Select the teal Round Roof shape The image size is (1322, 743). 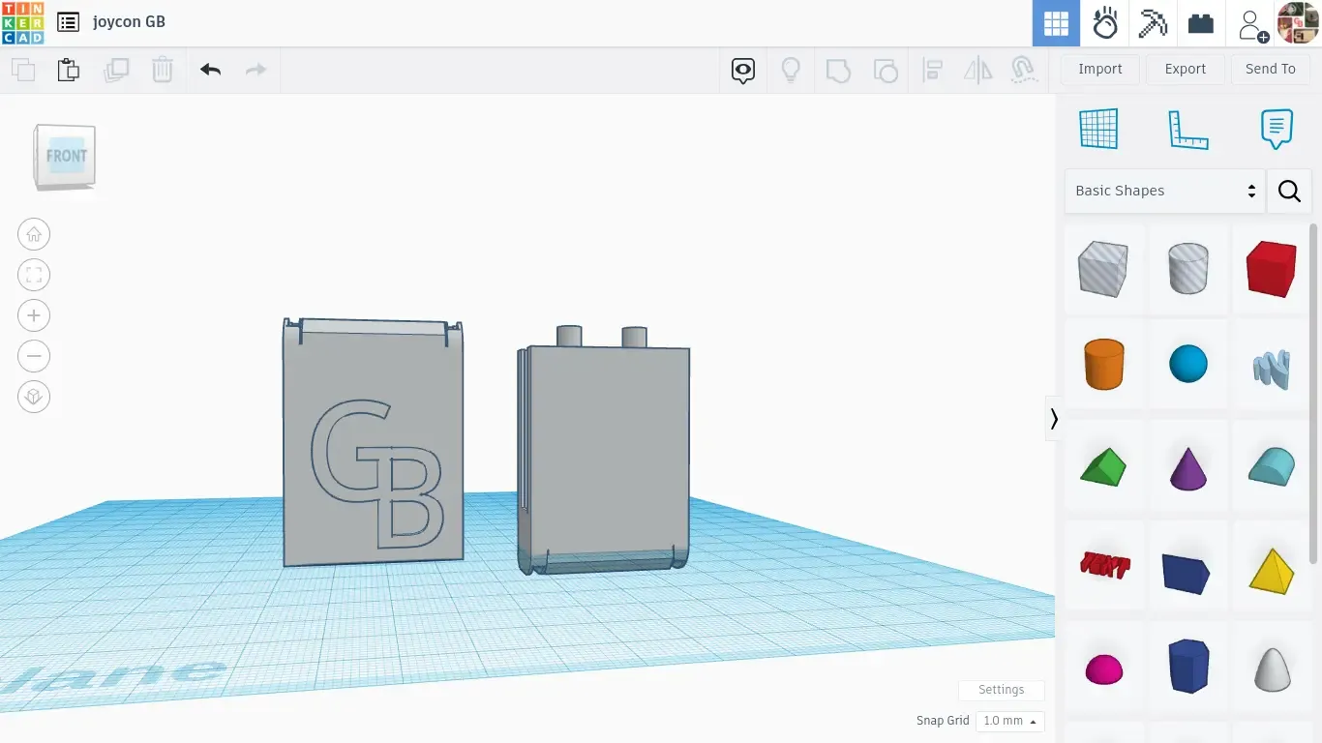click(x=1271, y=466)
